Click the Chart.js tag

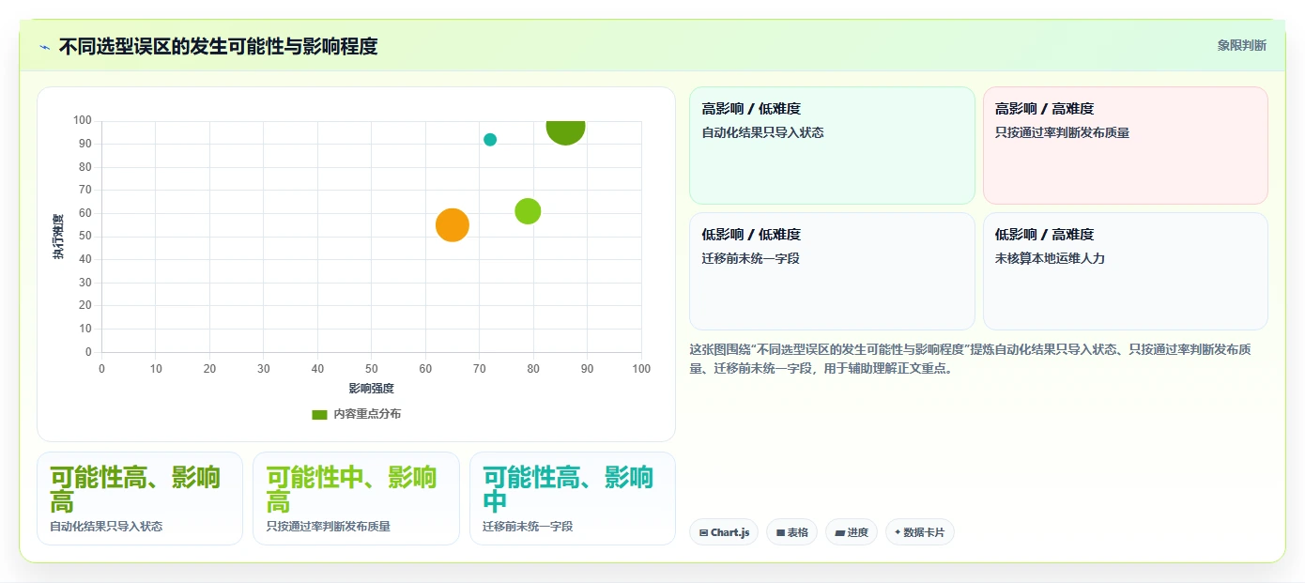pyautogui.click(x=724, y=532)
